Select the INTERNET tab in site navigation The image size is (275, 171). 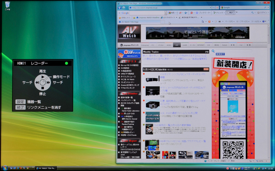[201, 45]
